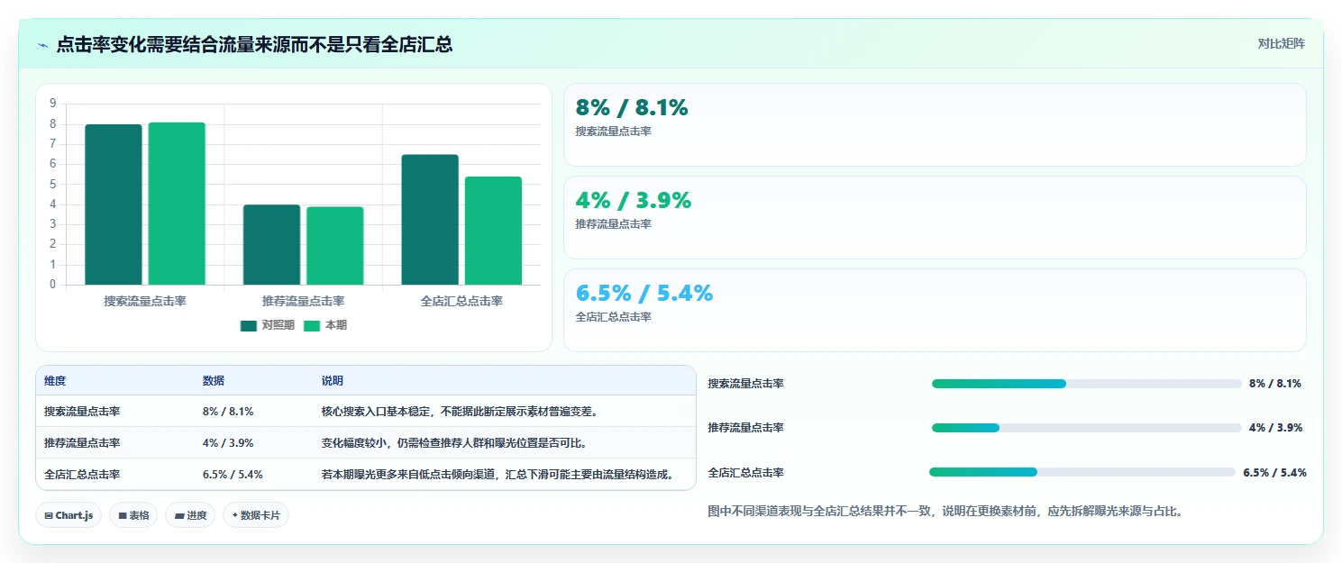Click table value 8% / 8.1%

tap(228, 412)
